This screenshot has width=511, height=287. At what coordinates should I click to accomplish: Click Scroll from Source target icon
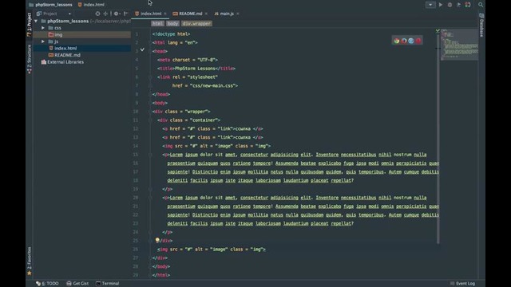click(x=97, y=14)
